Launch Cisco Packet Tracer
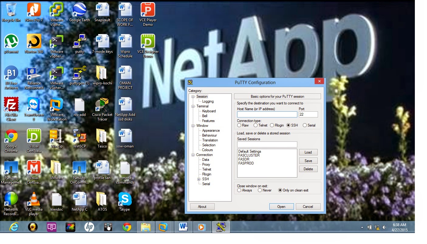 (x=102, y=105)
